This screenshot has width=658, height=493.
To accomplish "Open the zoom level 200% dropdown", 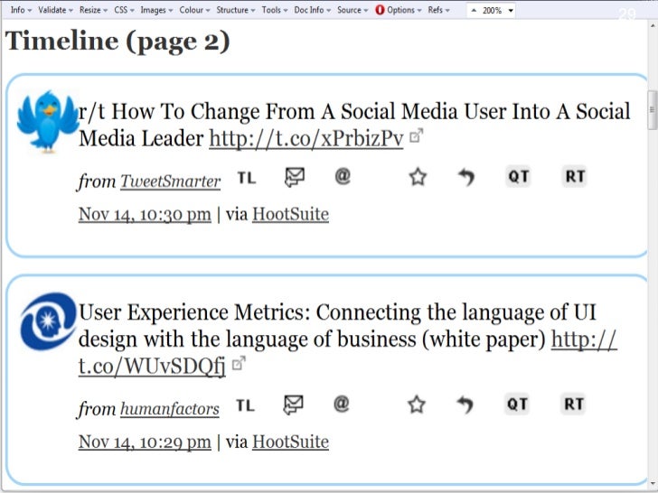I will pos(493,10).
